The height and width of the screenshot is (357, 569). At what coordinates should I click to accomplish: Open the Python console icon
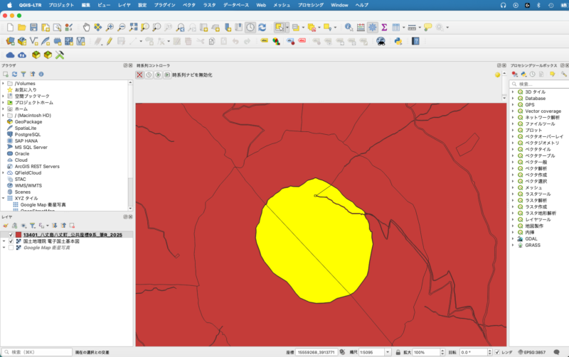[400, 41]
